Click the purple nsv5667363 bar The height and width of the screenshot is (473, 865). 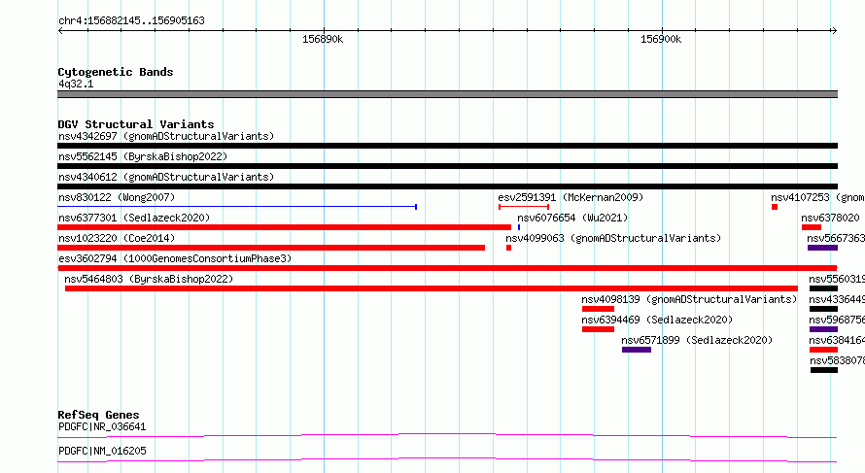[x=822, y=248]
